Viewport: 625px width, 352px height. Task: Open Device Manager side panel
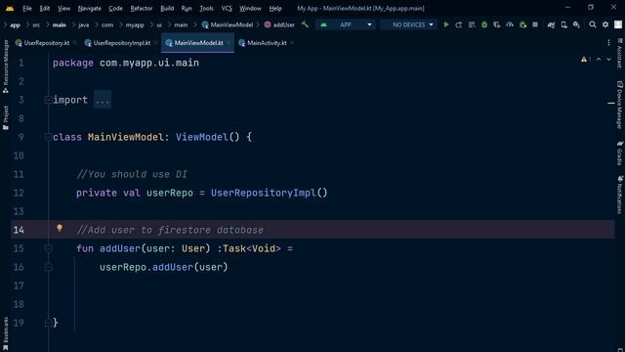(x=619, y=105)
